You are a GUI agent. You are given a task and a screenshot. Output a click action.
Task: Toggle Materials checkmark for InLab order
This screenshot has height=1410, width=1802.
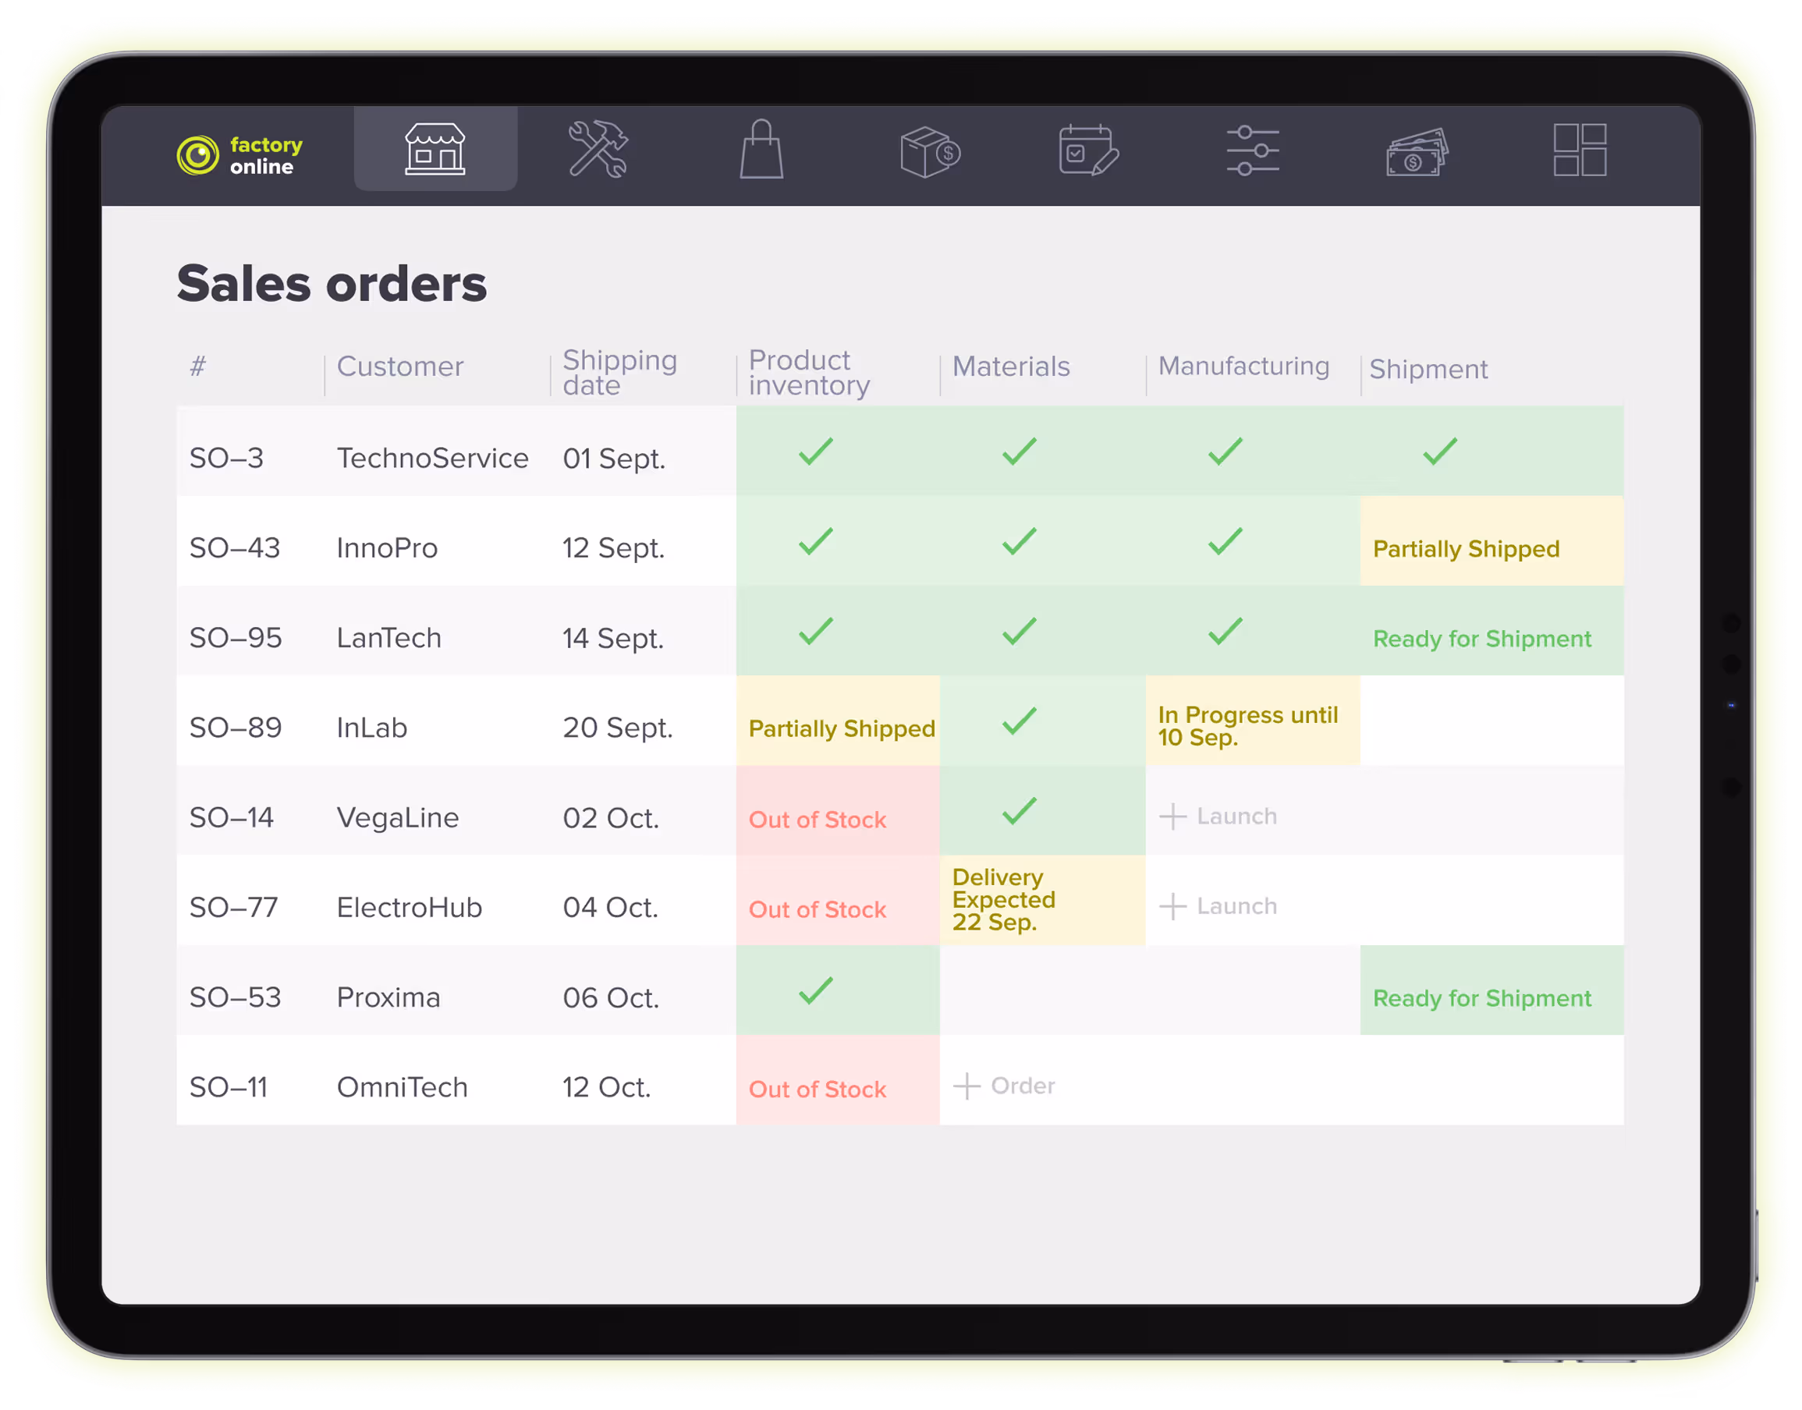pos(1018,721)
